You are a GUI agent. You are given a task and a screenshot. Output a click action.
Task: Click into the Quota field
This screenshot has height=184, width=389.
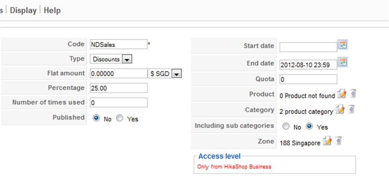pyautogui.click(x=308, y=79)
